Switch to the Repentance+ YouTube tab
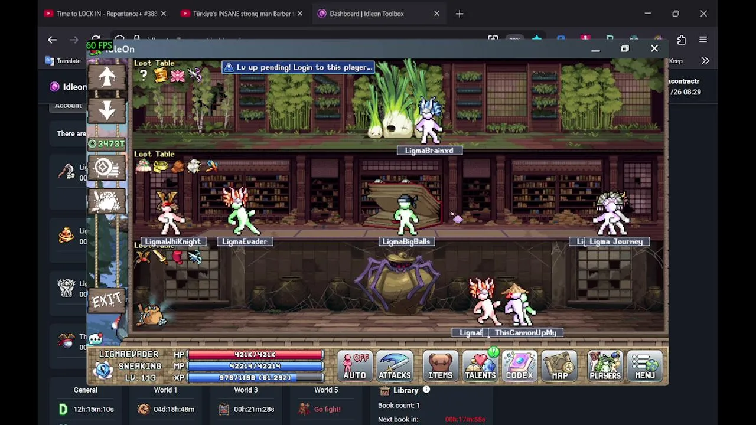 point(106,14)
